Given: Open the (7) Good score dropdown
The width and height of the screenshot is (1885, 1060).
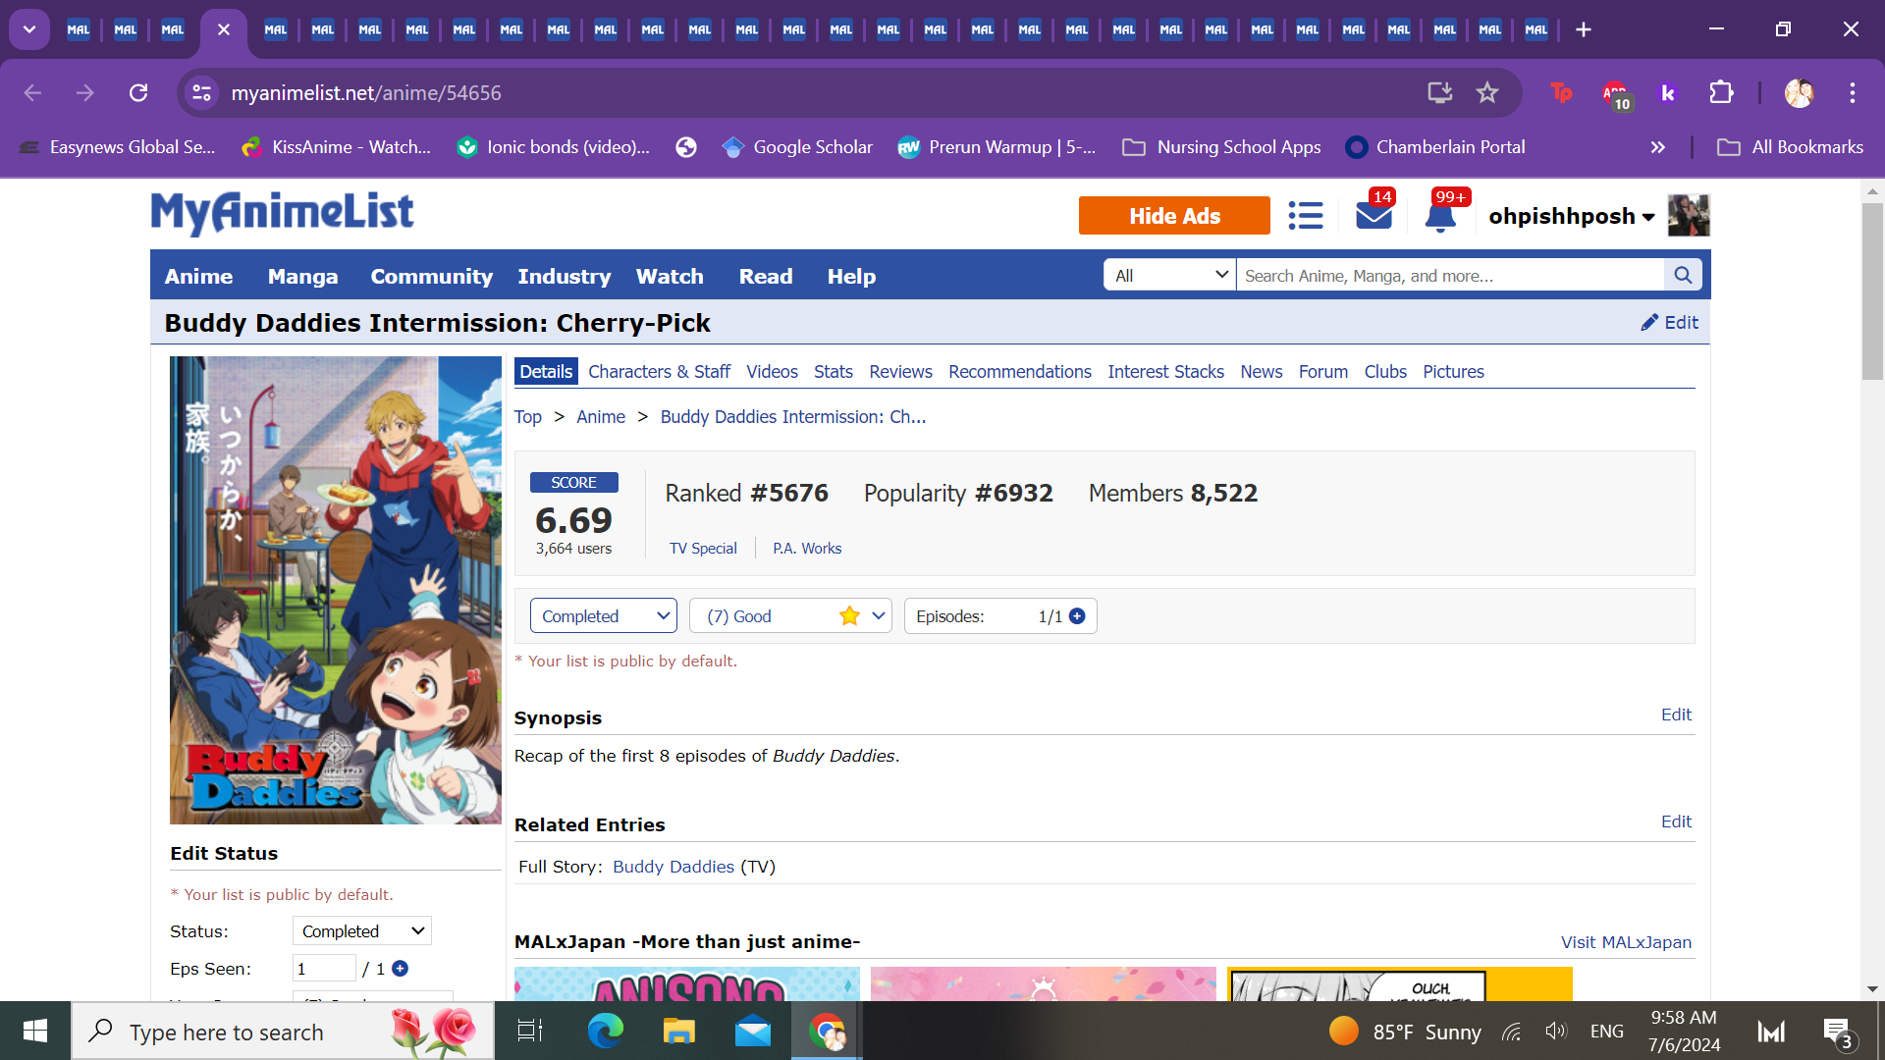Looking at the screenshot, I should [x=790, y=616].
